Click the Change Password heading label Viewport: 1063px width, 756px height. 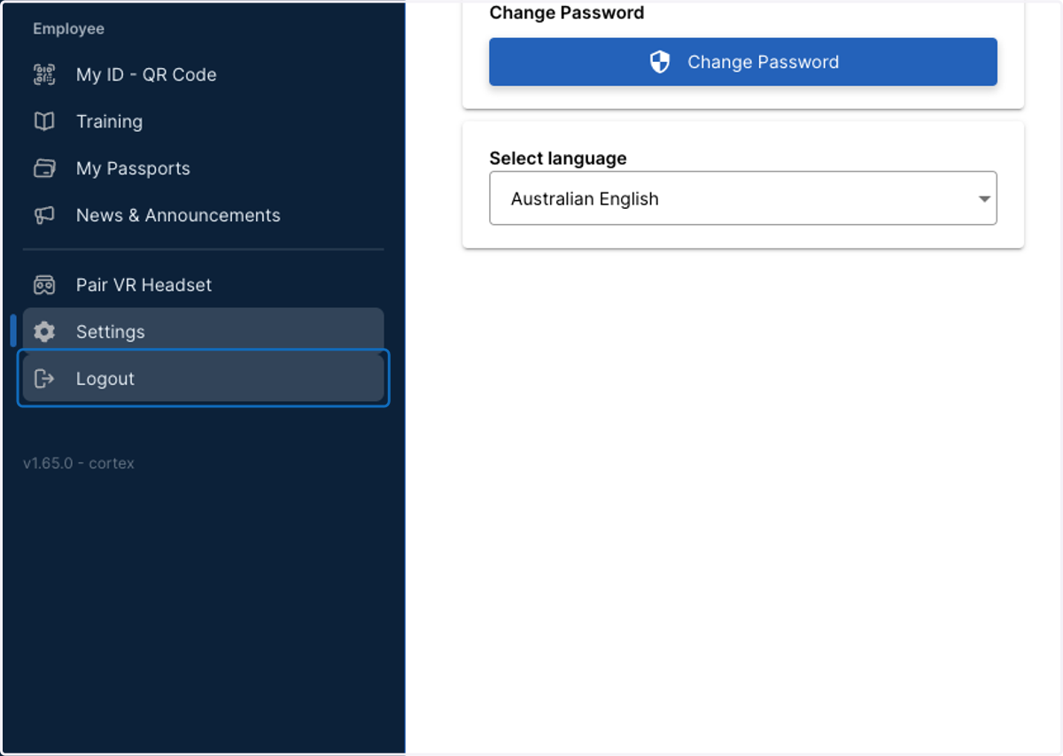coord(567,12)
